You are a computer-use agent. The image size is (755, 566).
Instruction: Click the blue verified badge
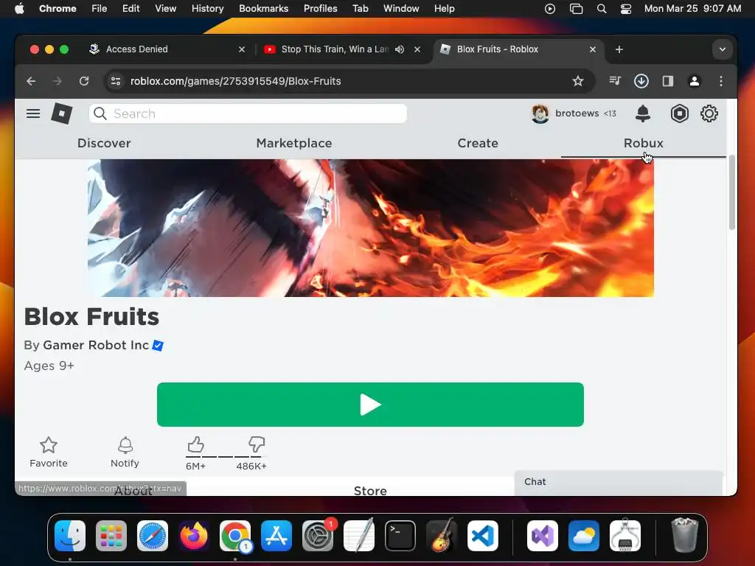tap(158, 346)
